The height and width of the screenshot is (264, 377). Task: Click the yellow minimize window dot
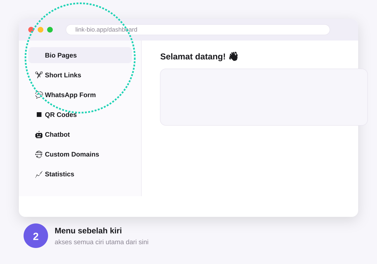pos(41,30)
